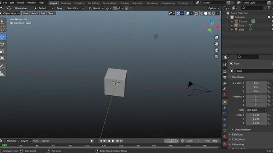Viewport: 273px width, 153px height.
Task: Toggle viewport gizmos display
Action: [x=178, y=13]
